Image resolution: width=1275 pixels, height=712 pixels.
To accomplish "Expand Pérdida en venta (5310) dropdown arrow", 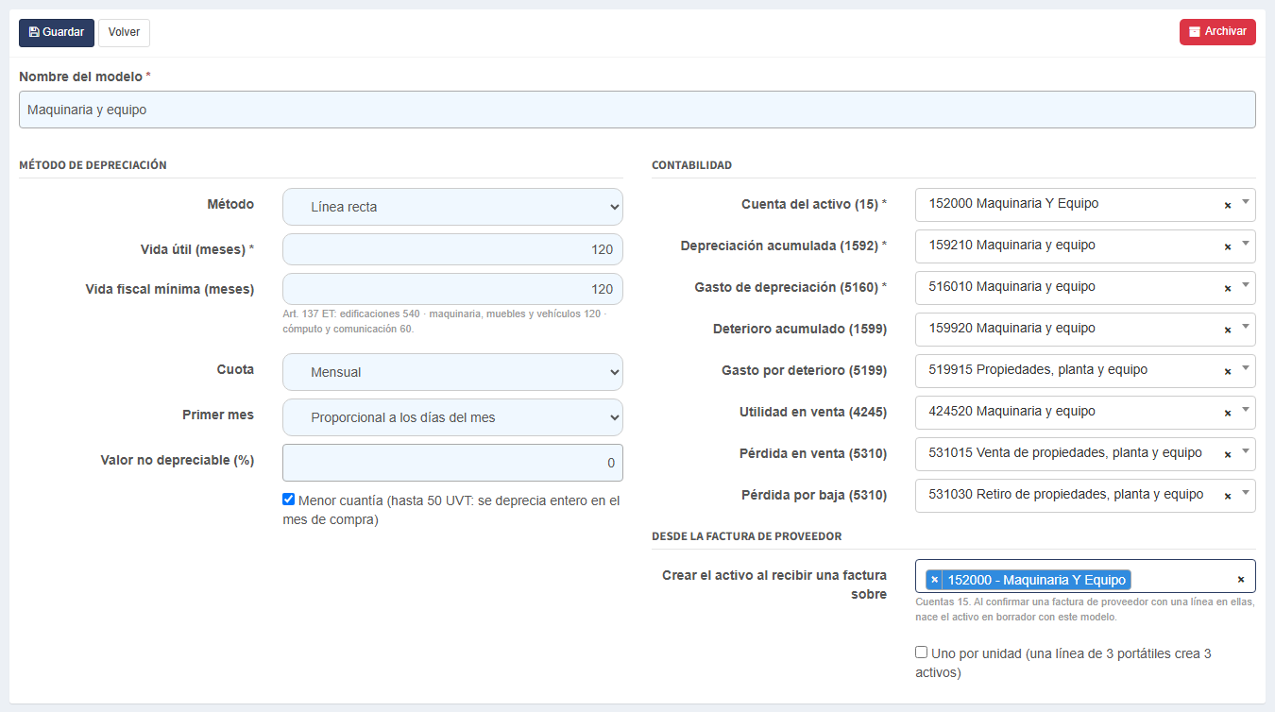I will pos(1246,452).
